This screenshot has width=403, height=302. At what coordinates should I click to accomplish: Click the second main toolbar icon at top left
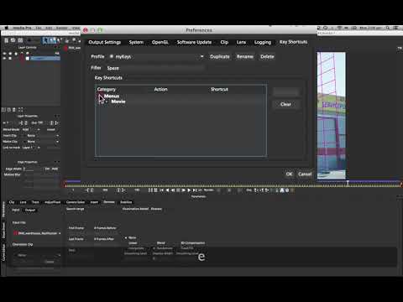point(13,40)
